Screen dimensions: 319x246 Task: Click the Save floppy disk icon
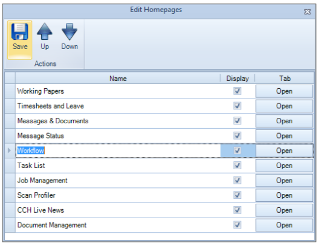tap(19, 32)
